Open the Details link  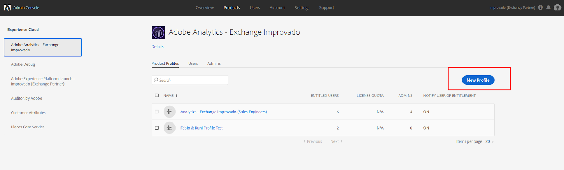coord(158,46)
